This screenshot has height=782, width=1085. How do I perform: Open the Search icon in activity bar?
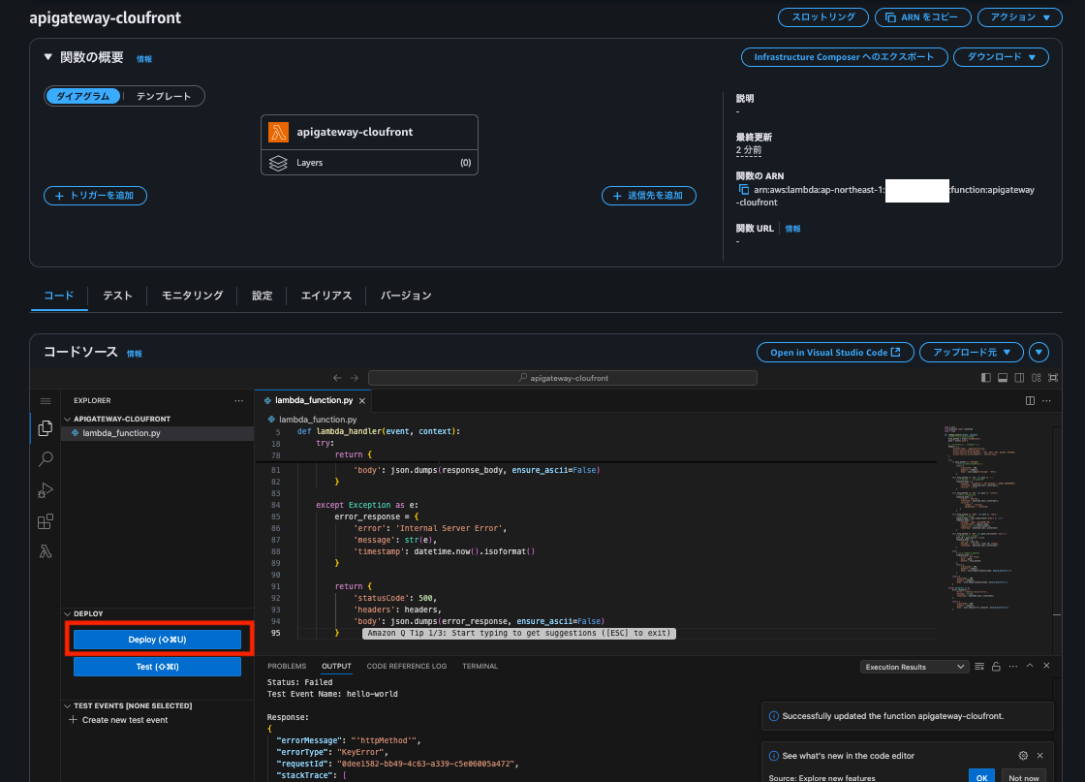click(x=45, y=458)
